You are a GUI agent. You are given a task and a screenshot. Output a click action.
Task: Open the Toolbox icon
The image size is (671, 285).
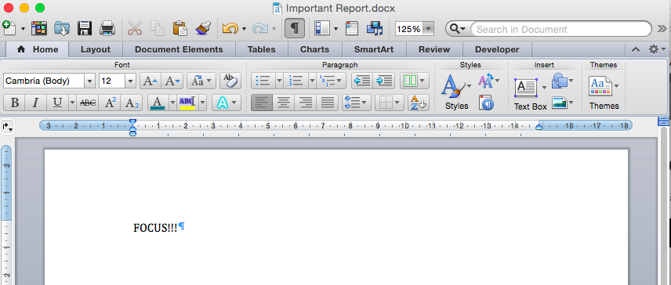pos(352,29)
